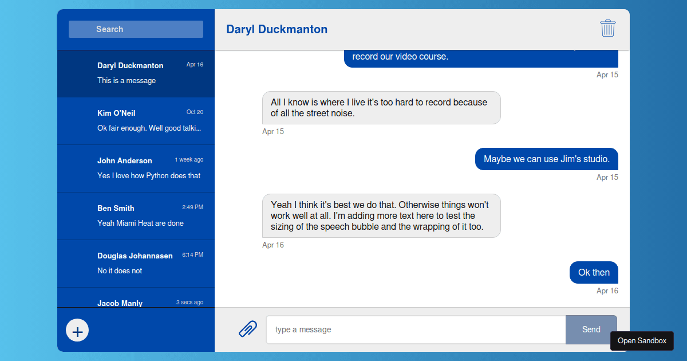Click the Daryl Duckmanton chat header title

tap(277, 29)
